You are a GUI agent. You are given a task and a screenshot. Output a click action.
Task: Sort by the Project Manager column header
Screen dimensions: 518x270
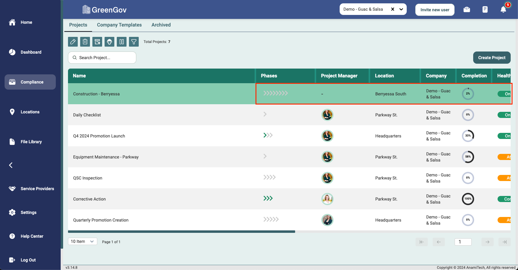pyautogui.click(x=342, y=76)
